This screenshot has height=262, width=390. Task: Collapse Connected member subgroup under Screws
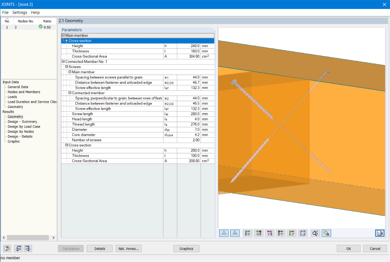pos(70,92)
